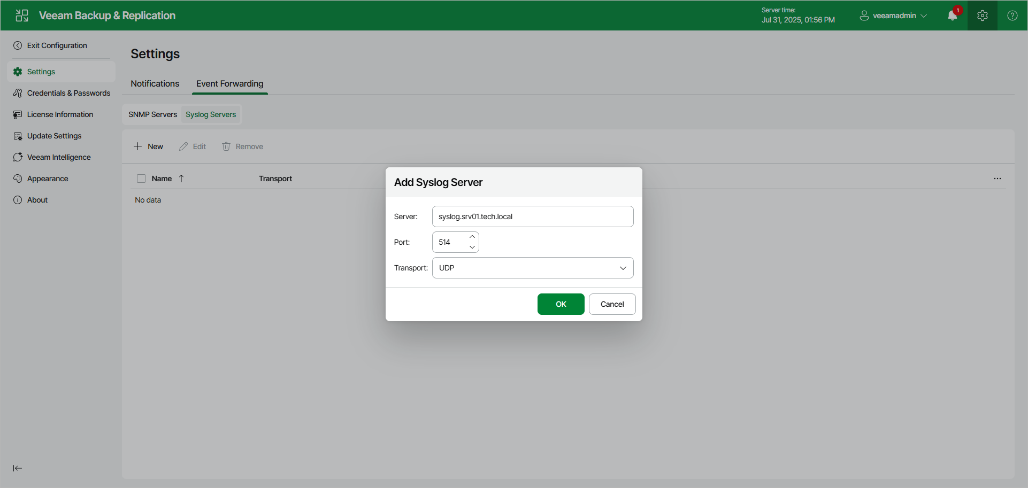The width and height of the screenshot is (1028, 488).
Task: Open Credentials & Passwords in sidebar
Action: (x=61, y=93)
